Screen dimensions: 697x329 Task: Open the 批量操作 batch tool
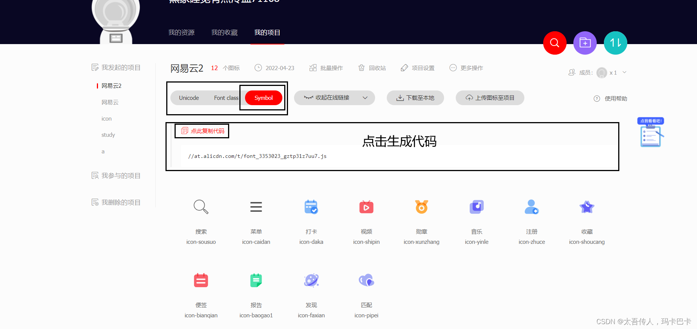[326, 68]
